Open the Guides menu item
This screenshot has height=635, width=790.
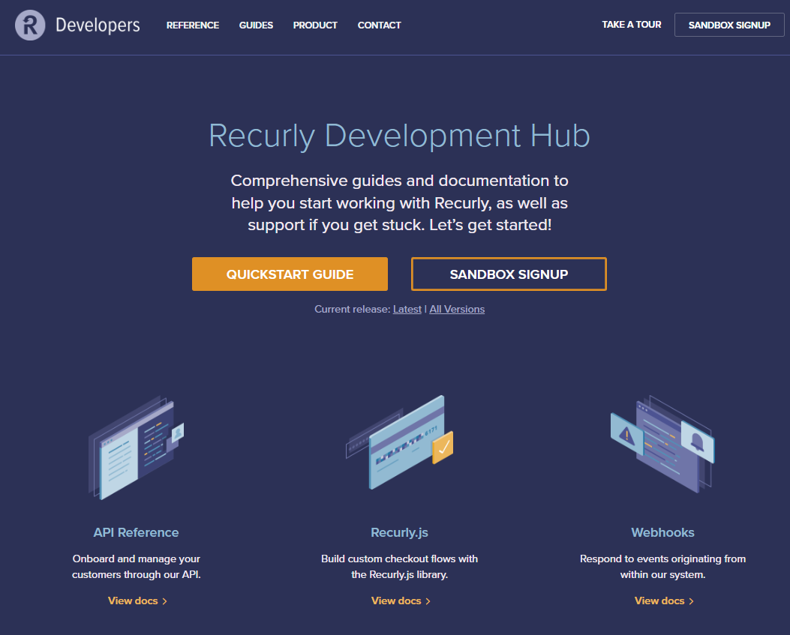pyautogui.click(x=256, y=25)
